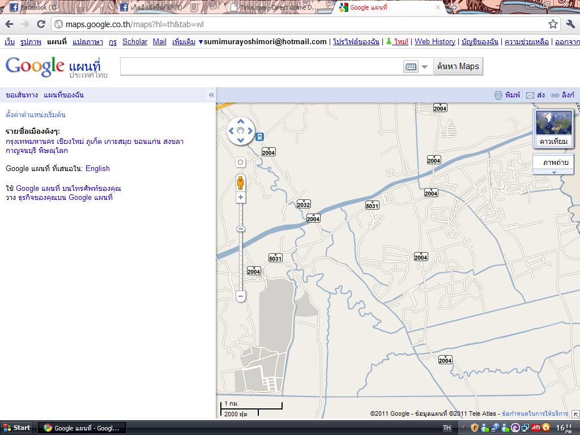
Task: Click the my-location circle button
Action: tap(240, 163)
